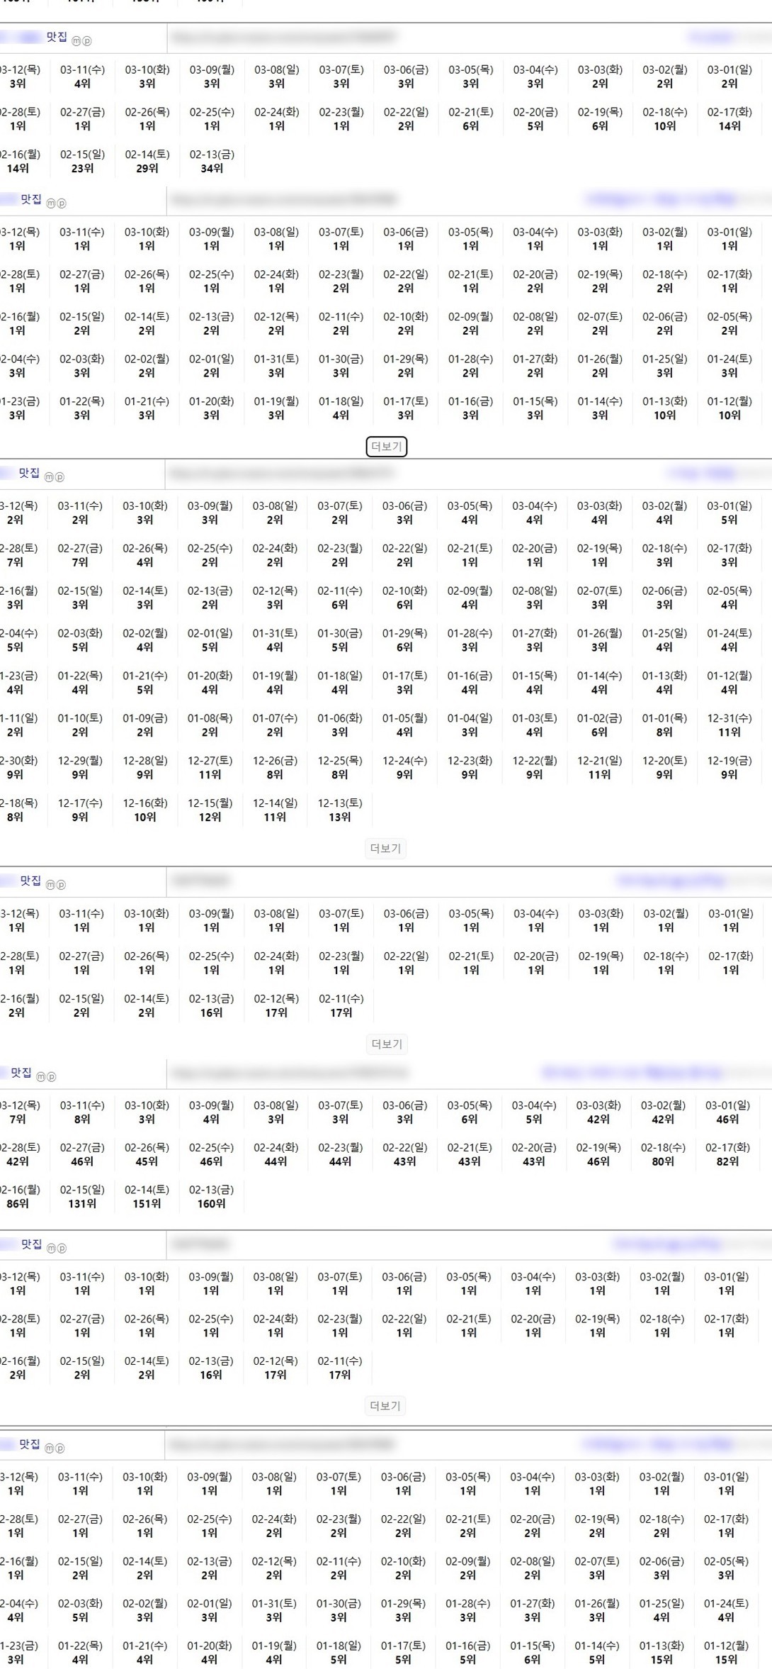The image size is (772, 1669).
Task: Select the 02-15(일) 131위 ranking cell
Action: click(x=82, y=1197)
